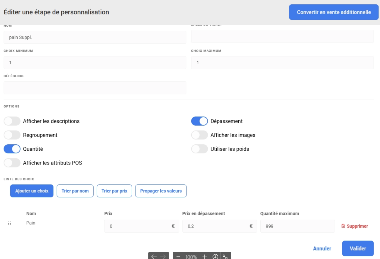Viewport: 380px width, 259px height.
Task: Click the Prix en dépassement field of Pain
Action: click(220, 226)
